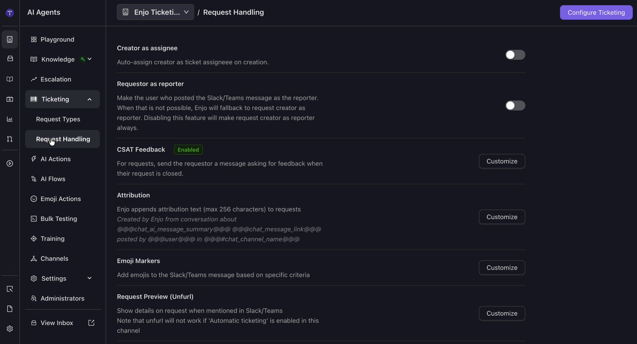
Task: Open Playground in the sidebar
Action: (62, 39)
